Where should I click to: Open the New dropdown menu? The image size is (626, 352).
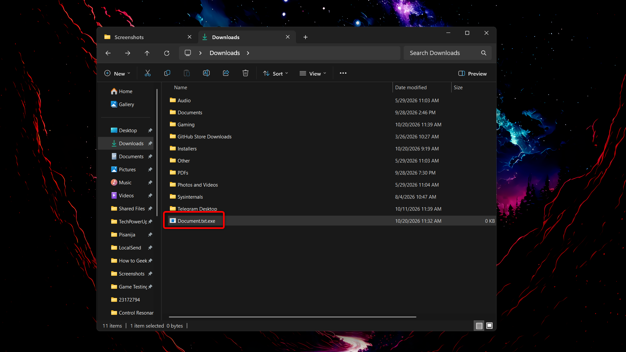point(117,74)
